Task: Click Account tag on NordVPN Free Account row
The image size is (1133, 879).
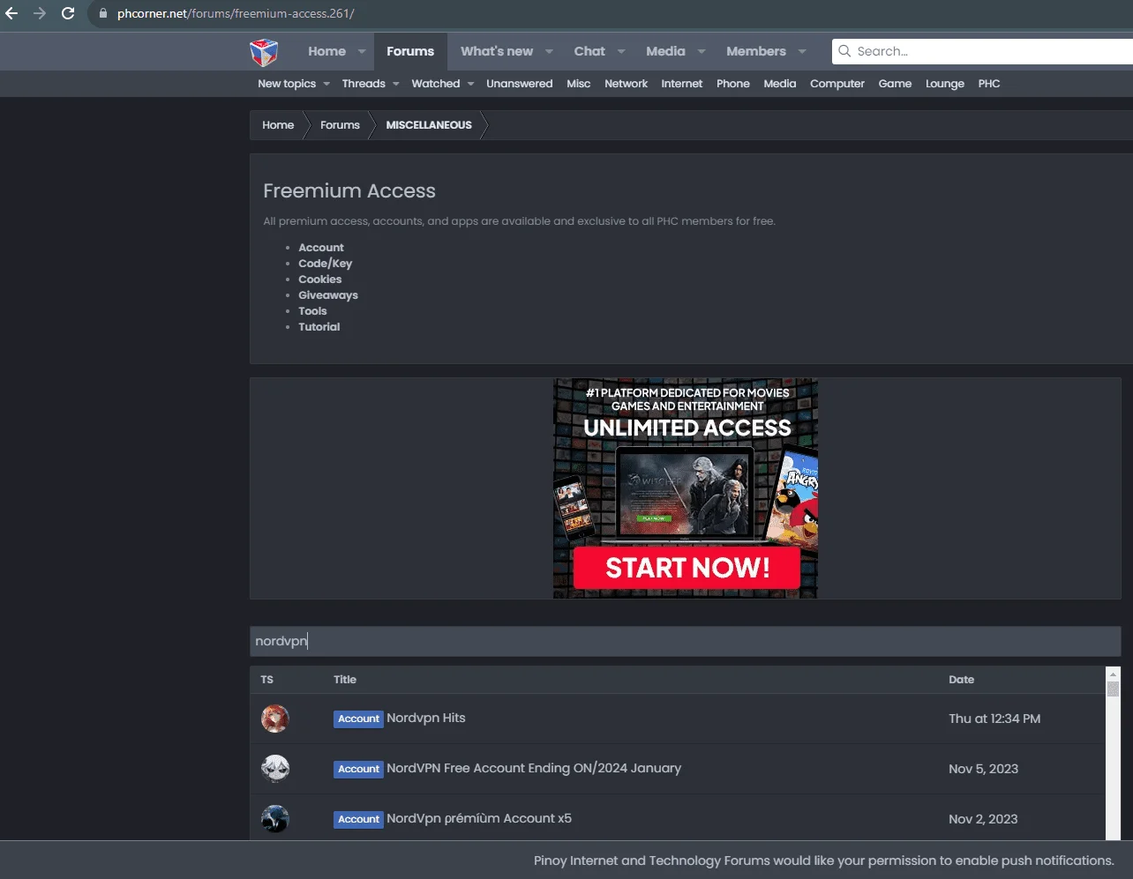Action: click(x=358, y=769)
